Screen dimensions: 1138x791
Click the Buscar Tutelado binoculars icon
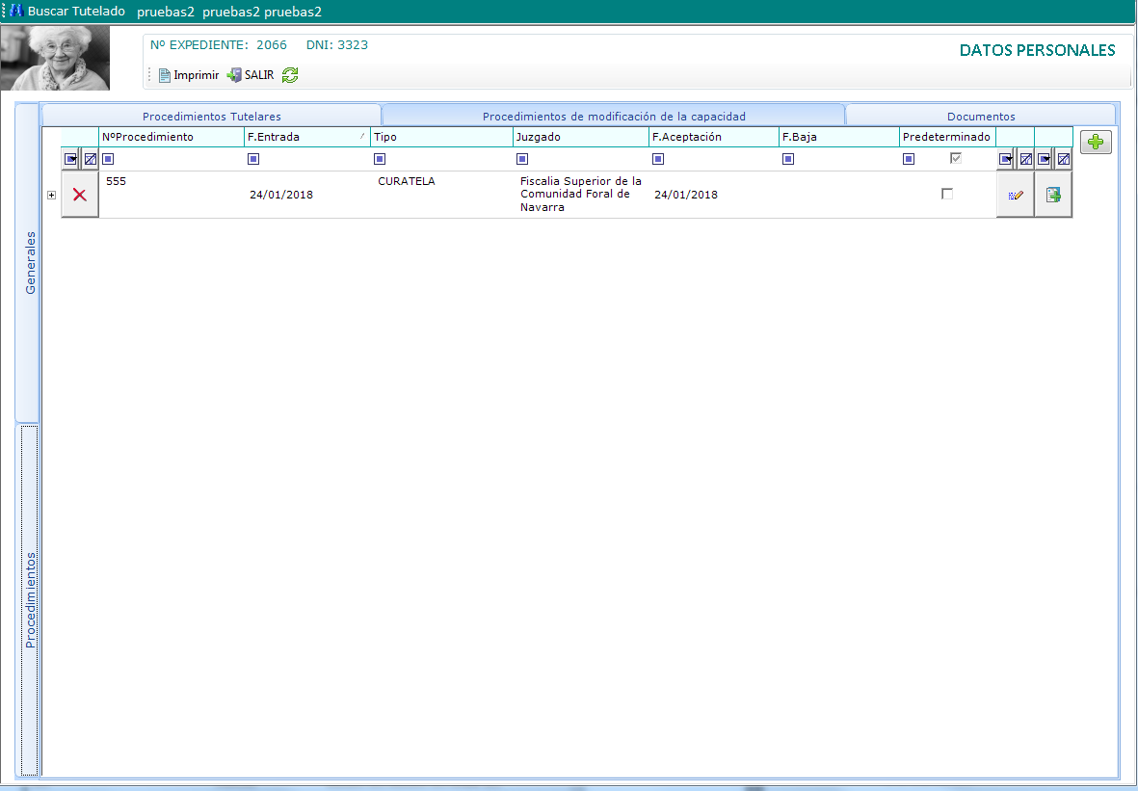(15, 11)
